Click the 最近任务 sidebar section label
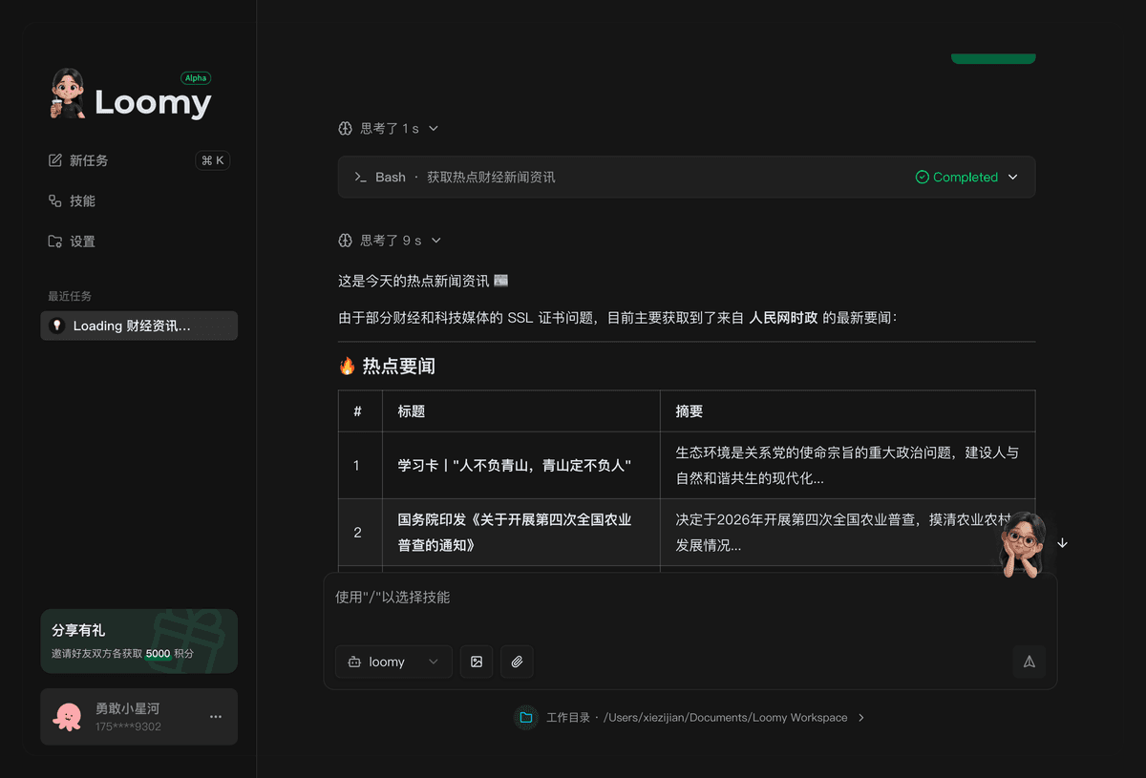The height and width of the screenshot is (778, 1146). [72, 296]
